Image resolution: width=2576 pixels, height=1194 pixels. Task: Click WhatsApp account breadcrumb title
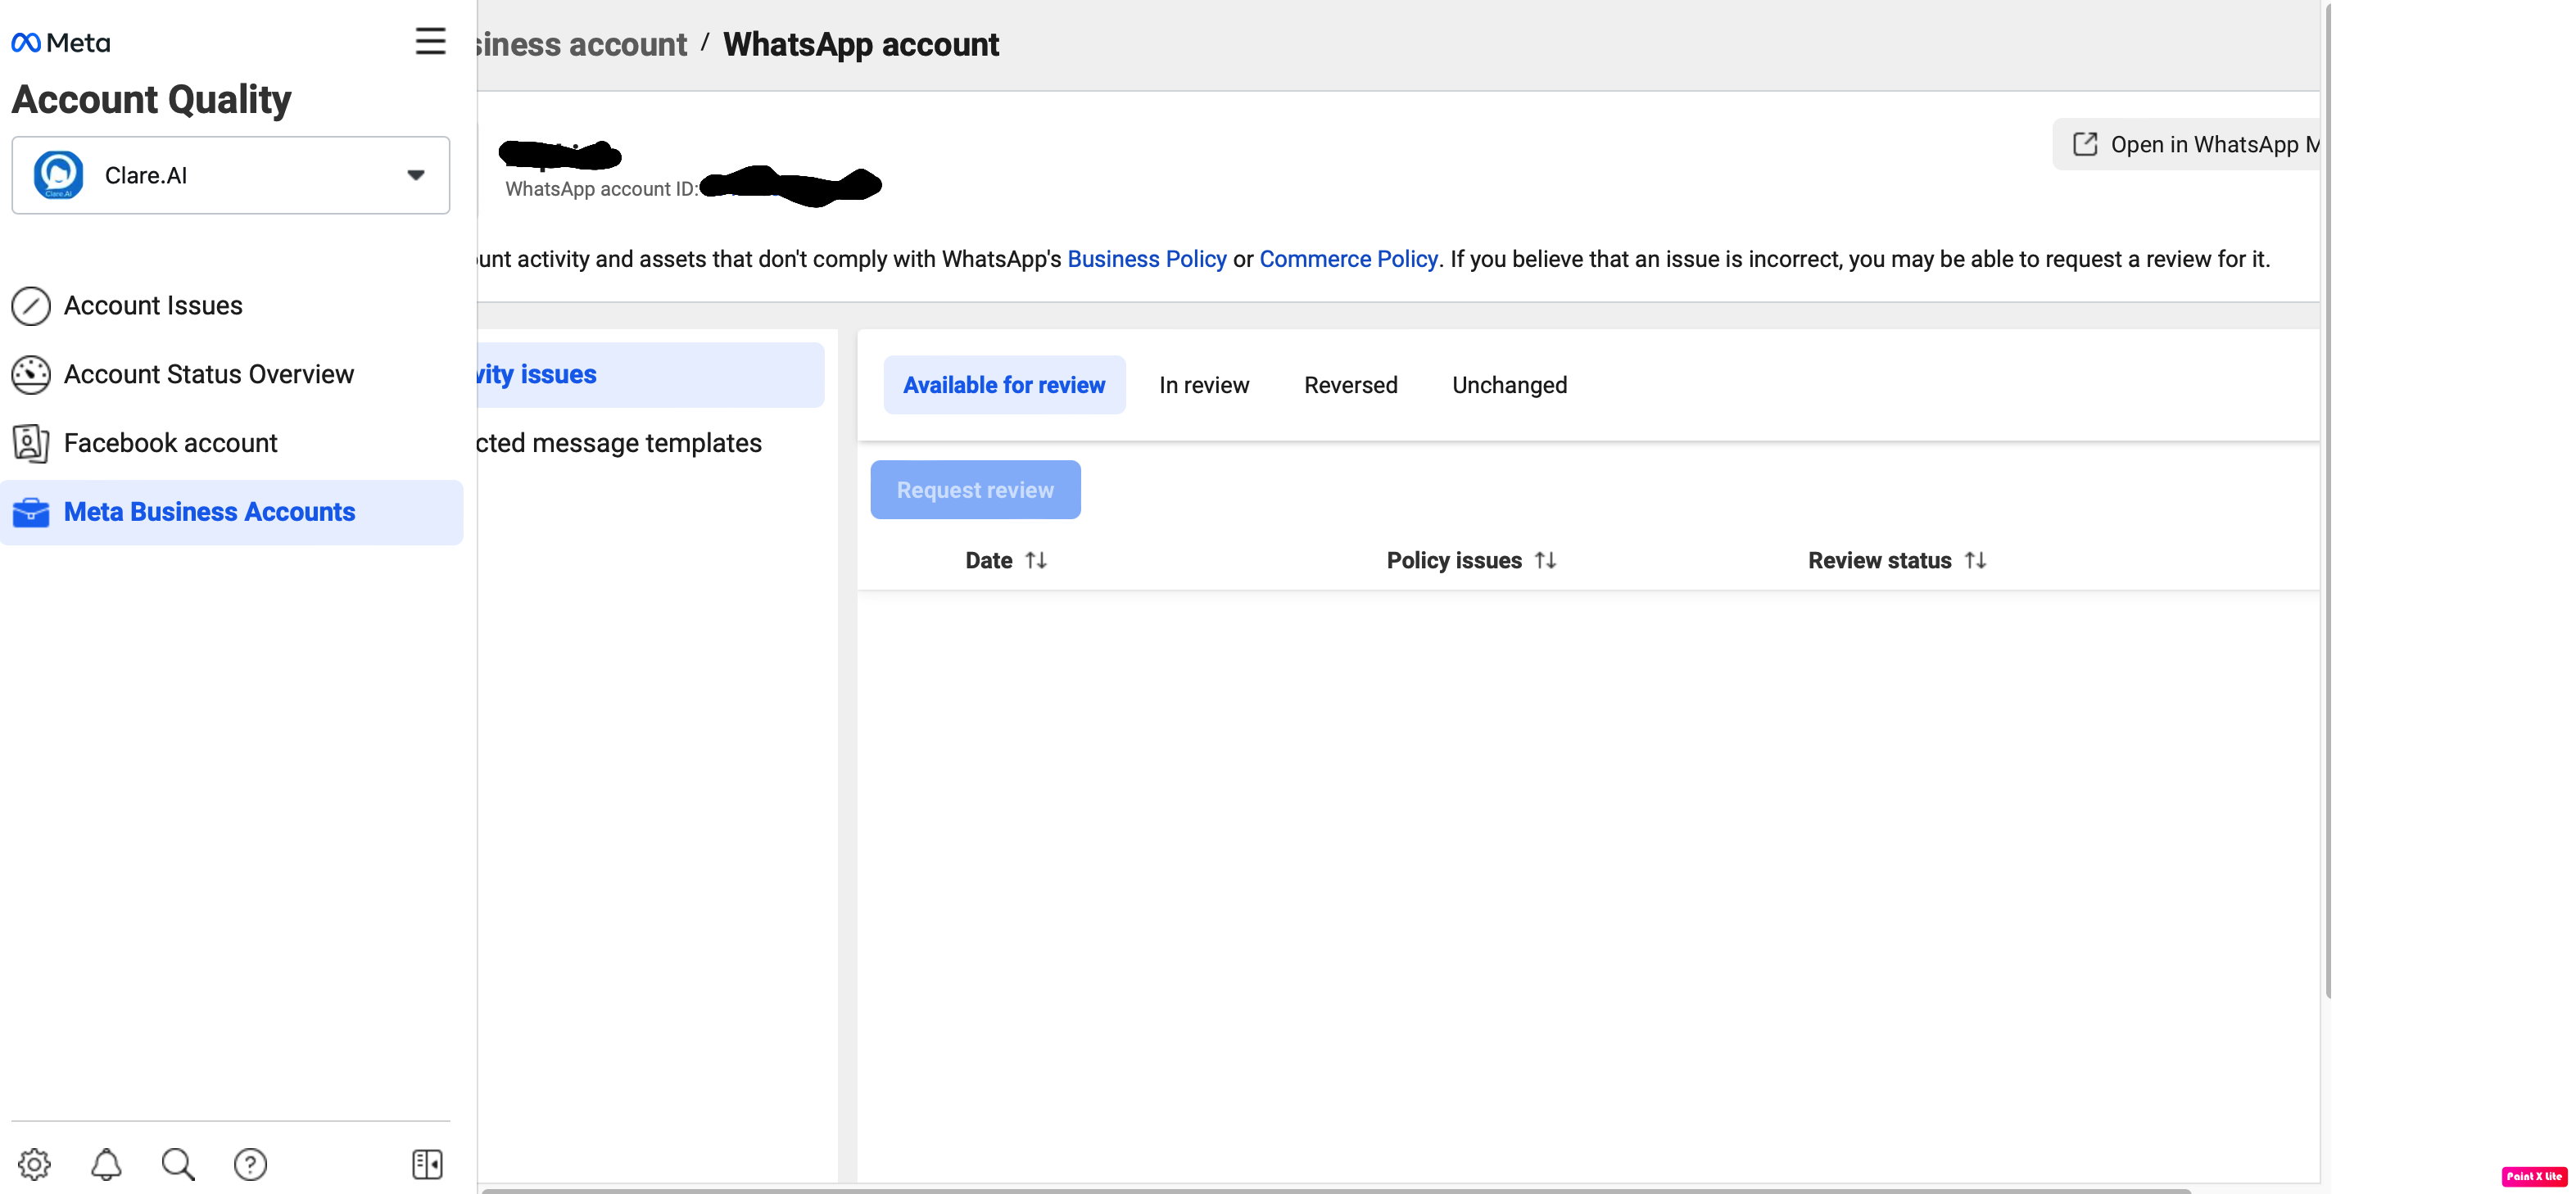[861, 45]
